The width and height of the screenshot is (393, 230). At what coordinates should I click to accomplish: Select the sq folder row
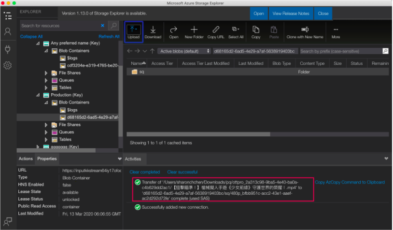pos(257,72)
